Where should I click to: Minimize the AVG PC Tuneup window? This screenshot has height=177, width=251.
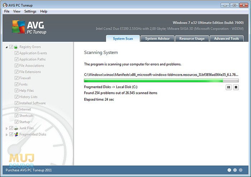tap(225, 5)
